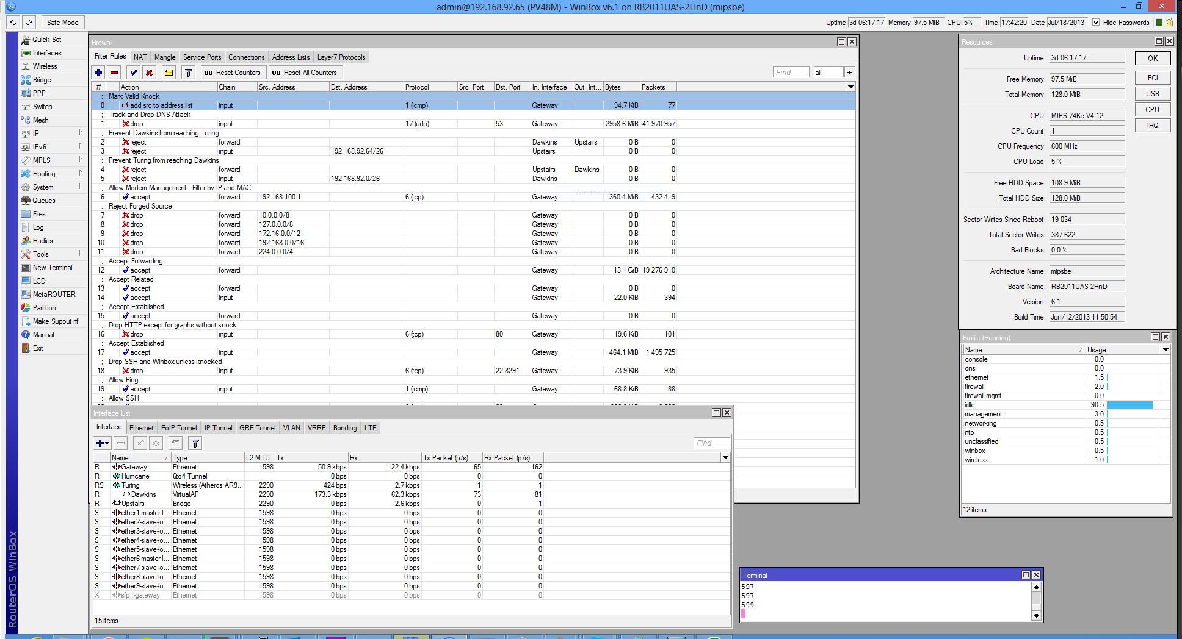The height and width of the screenshot is (639, 1182).
Task: Add comment to firewall rule
Action: tap(169, 73)
